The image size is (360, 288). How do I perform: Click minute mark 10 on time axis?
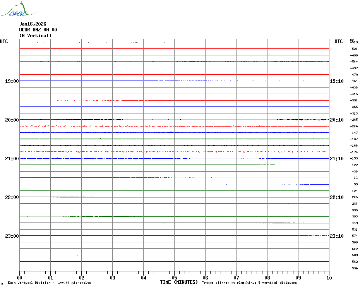[329, 278]
